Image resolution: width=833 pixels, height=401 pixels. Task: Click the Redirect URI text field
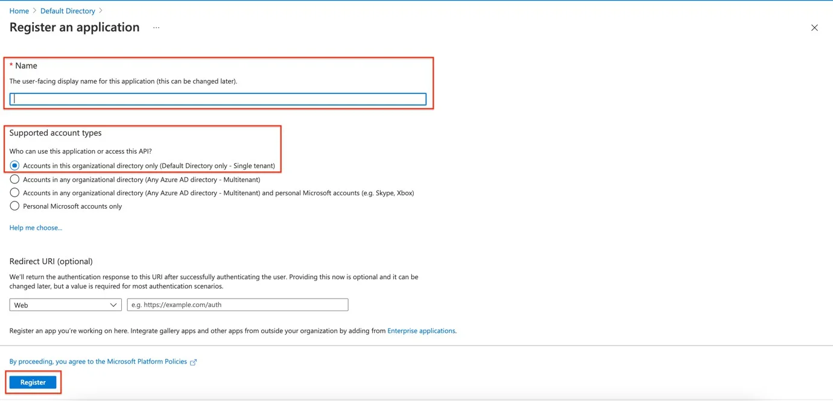tap(238, 305)
